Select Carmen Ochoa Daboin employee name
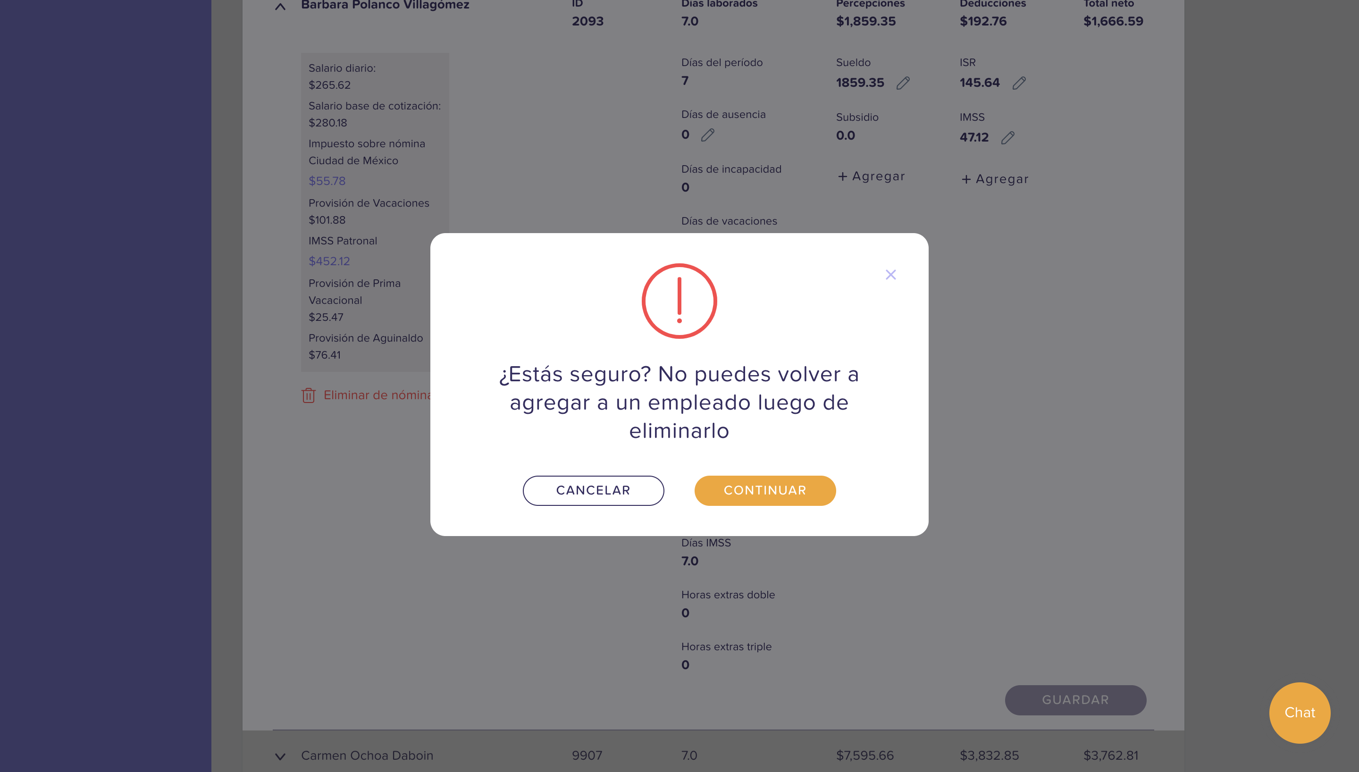1359x772 pixels. 367,755
